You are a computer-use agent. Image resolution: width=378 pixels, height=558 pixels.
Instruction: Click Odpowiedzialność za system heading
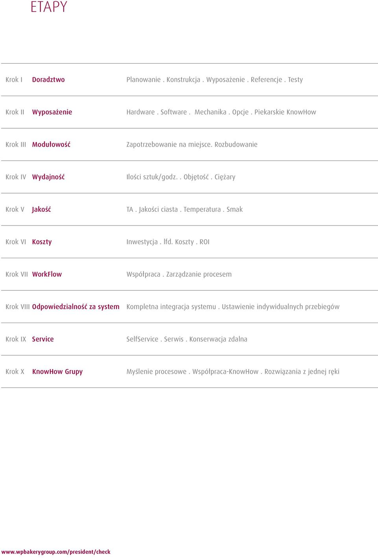click(x=76, y=307)
